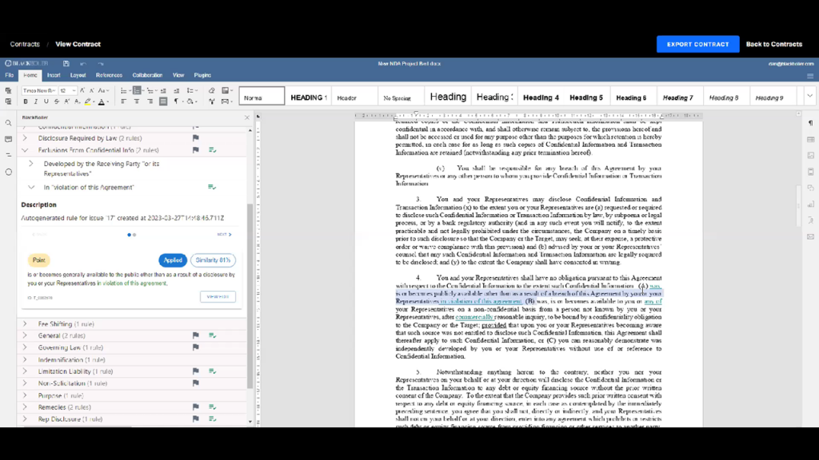Align text left
This screenshot has height=460, width=819.
pyautogui.click(x=123, y=101)
